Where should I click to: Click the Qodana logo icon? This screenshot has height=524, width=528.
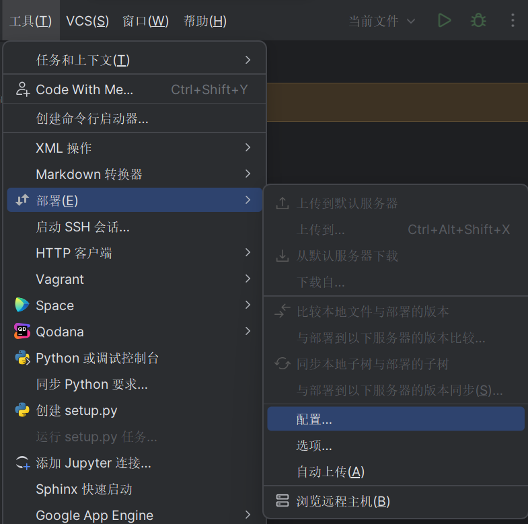point(22,332)
